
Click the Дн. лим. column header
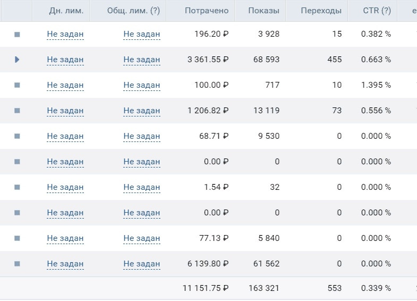tap(66, 11)
